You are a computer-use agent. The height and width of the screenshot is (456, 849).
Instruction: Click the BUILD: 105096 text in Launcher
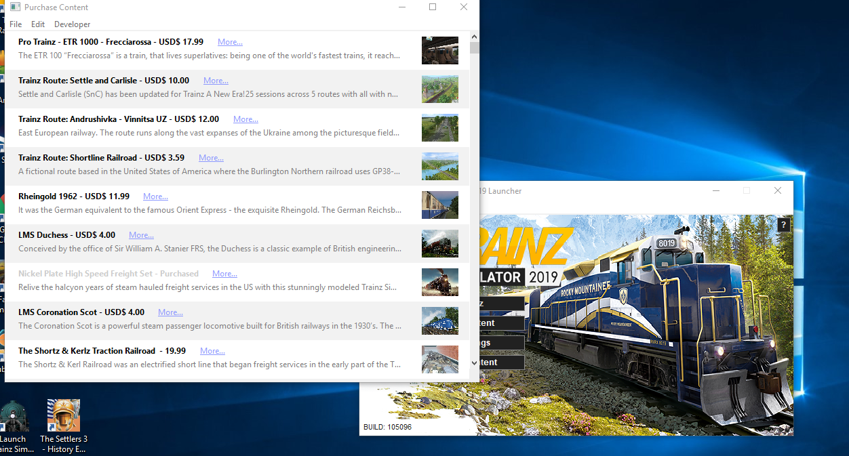pos(387,427)
